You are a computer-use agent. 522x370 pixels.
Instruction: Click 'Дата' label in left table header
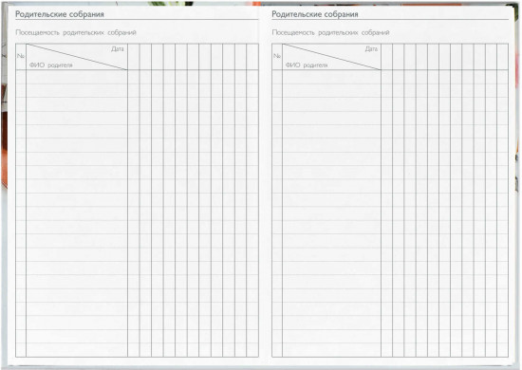pos(118,49)
